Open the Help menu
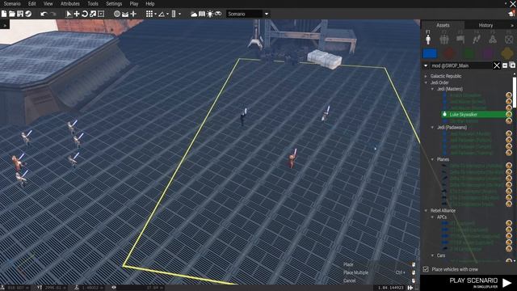Viewport: 517px width, 291px height. (x=150, y=3)
